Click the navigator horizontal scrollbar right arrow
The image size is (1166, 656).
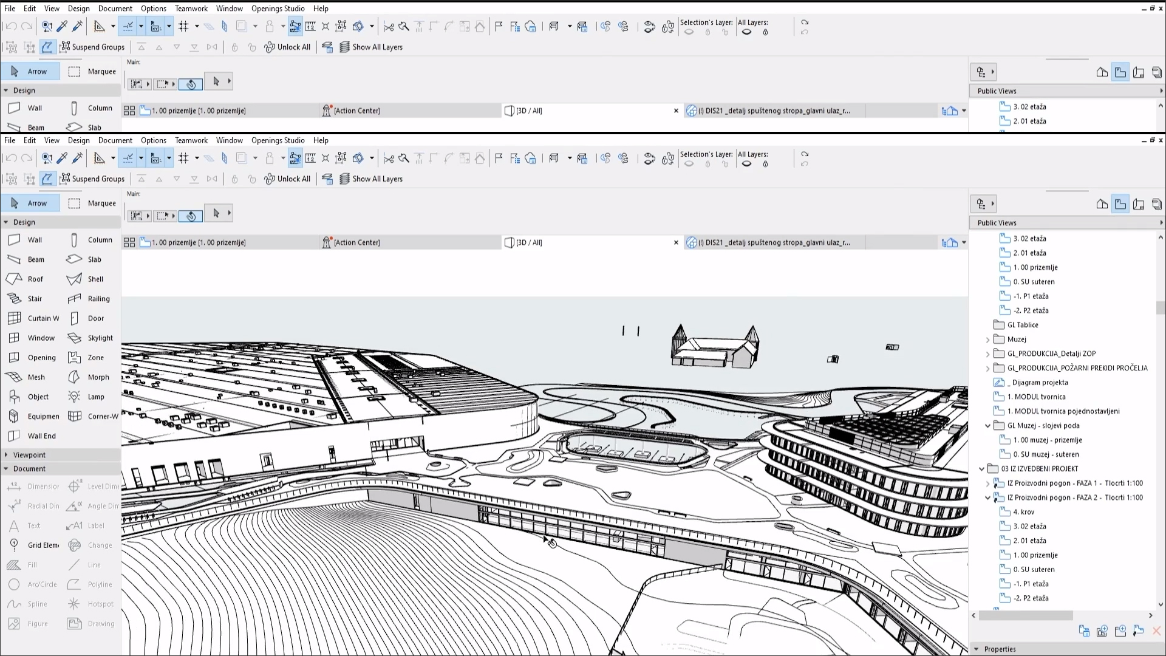pos(1150,615)
